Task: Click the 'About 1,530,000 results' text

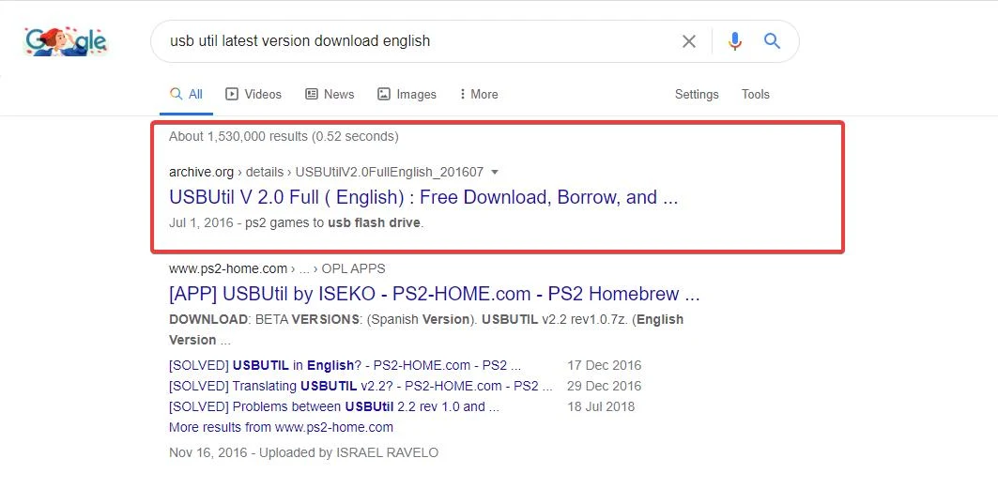Action: click(x=284, y=136)
